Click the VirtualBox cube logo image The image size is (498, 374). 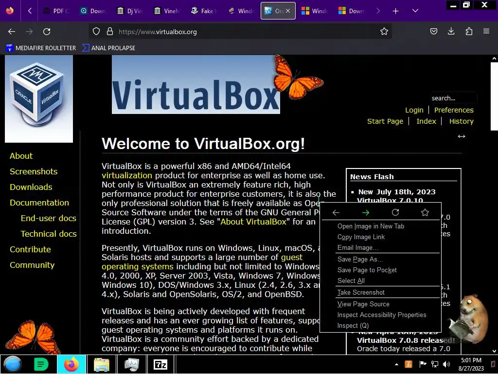coord(39,98)
